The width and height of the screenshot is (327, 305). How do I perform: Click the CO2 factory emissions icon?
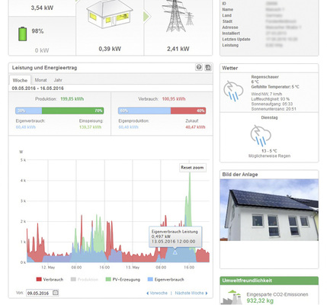(232, 297)
